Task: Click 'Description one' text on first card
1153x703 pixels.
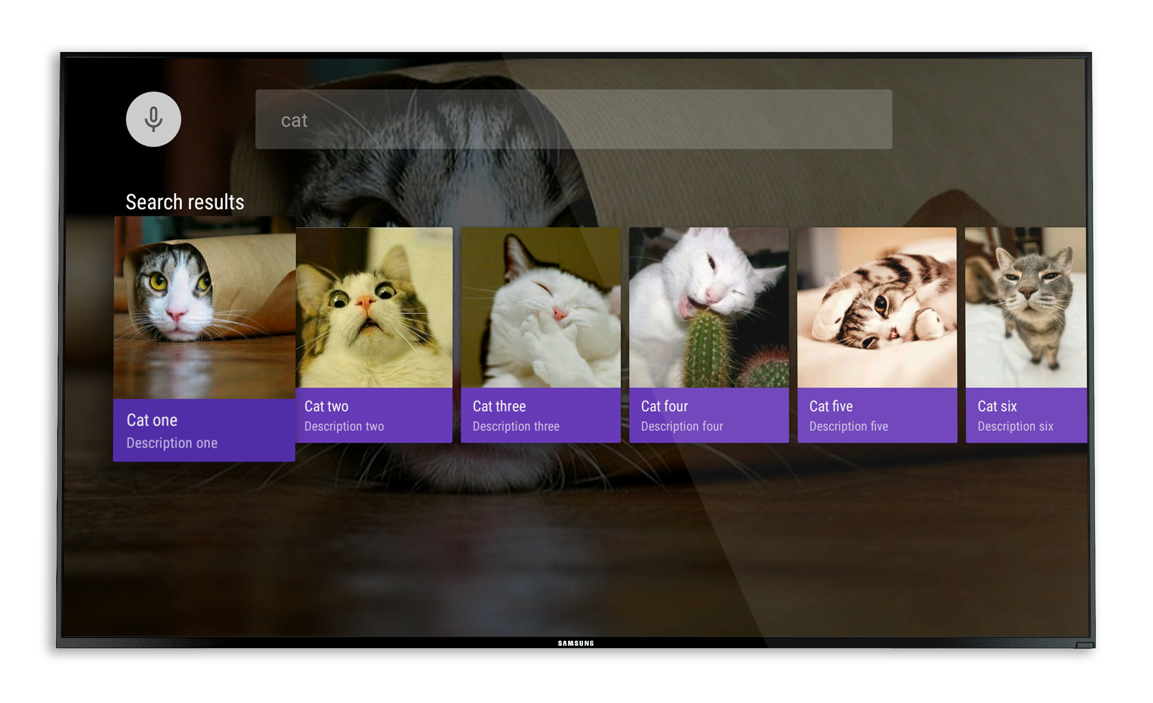Action: point(172,443)
